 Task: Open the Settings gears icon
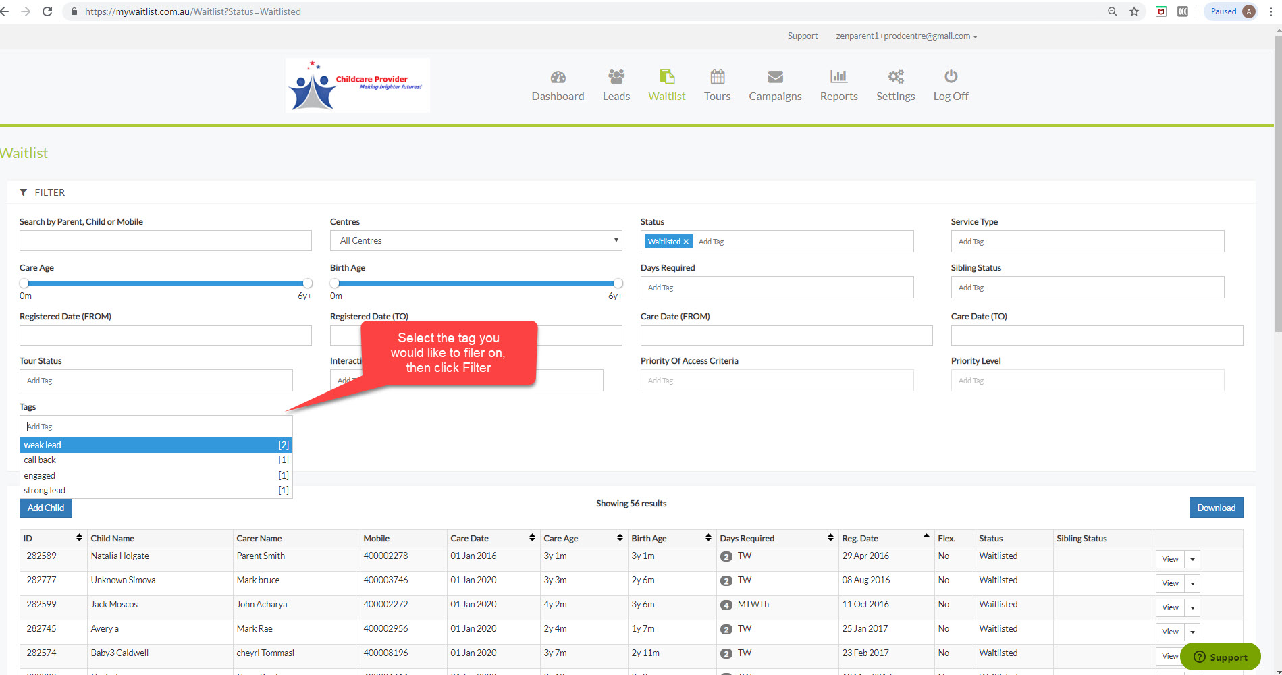pyautogui.click(x=895, y=76)
